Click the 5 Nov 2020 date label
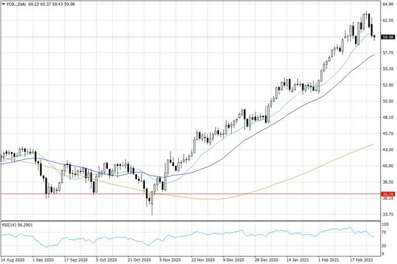 point(169,259)
